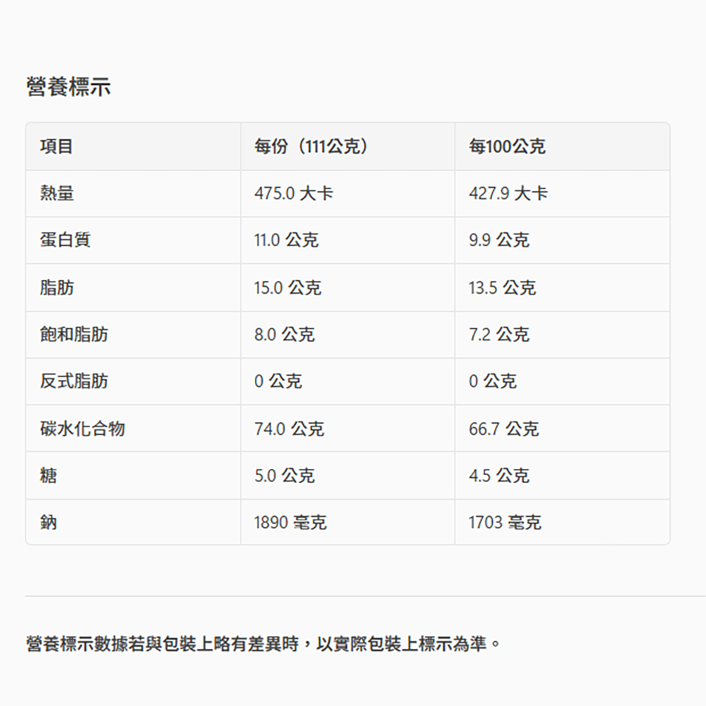Click the 74.0 公克 carbohydrate value
Image resolution: width=706 pixels, height=706 pixels.
(289, 429)
